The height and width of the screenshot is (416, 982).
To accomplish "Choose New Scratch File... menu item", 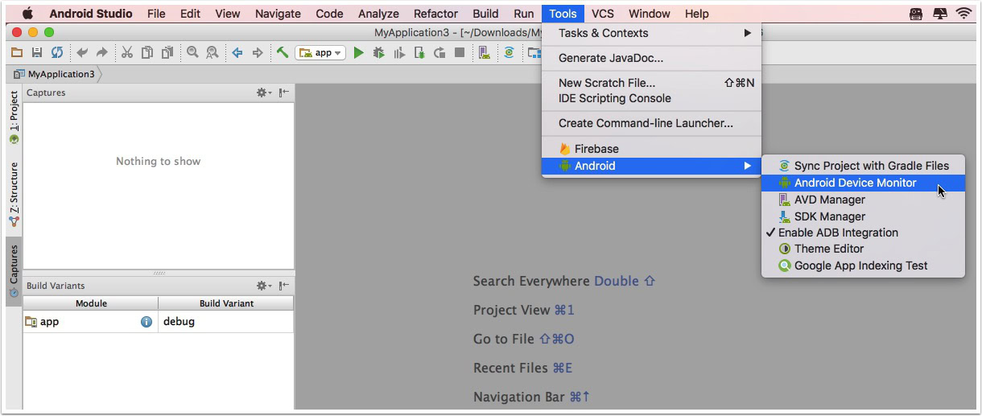I will click(x=651, y=83).
